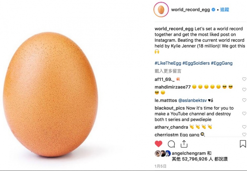Open the world_record_egg profile picture
Screen dimensions: 247x171
pyautogui.click(x=161, y=10)
